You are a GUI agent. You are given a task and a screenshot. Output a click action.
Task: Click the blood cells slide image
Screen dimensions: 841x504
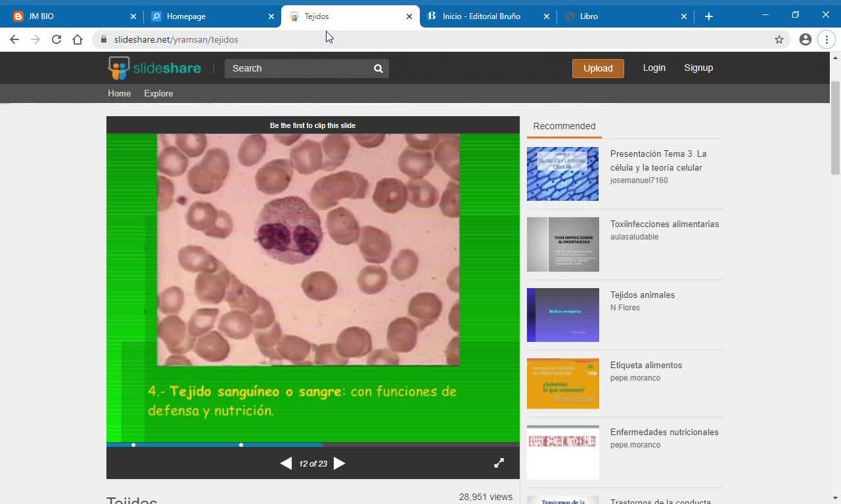[x=308, y=249]
